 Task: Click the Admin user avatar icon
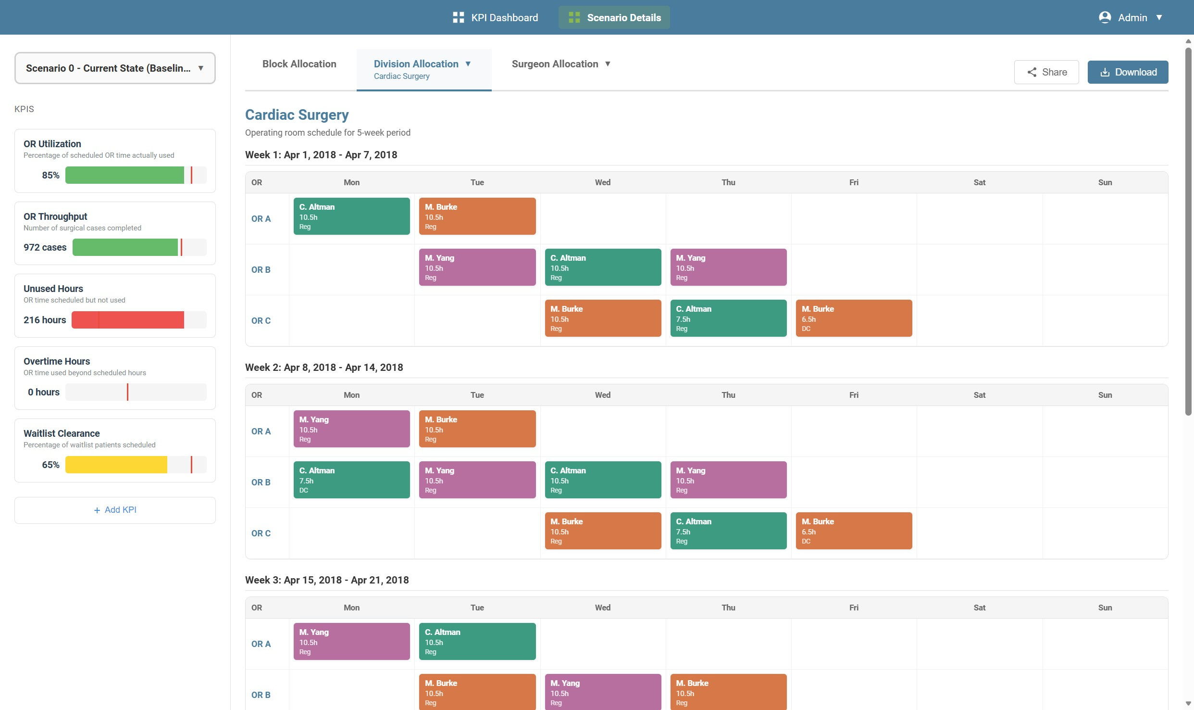coord(1105,18)
